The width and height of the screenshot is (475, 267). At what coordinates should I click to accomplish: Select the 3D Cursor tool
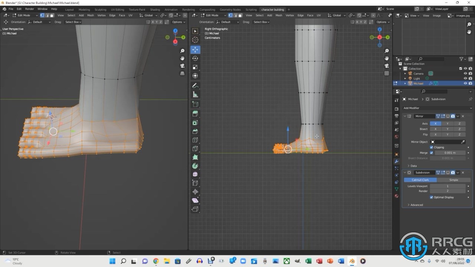pos(195,40)
